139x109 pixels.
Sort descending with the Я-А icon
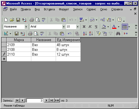pos(91,34)
